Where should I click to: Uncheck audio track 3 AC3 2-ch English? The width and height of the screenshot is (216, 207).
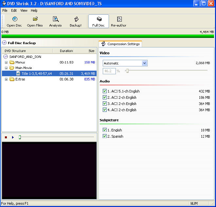tap(105, 103)
